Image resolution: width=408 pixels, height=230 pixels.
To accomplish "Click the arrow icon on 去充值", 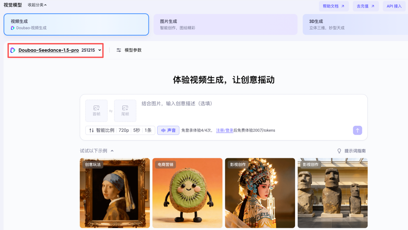I will (372, 6).
